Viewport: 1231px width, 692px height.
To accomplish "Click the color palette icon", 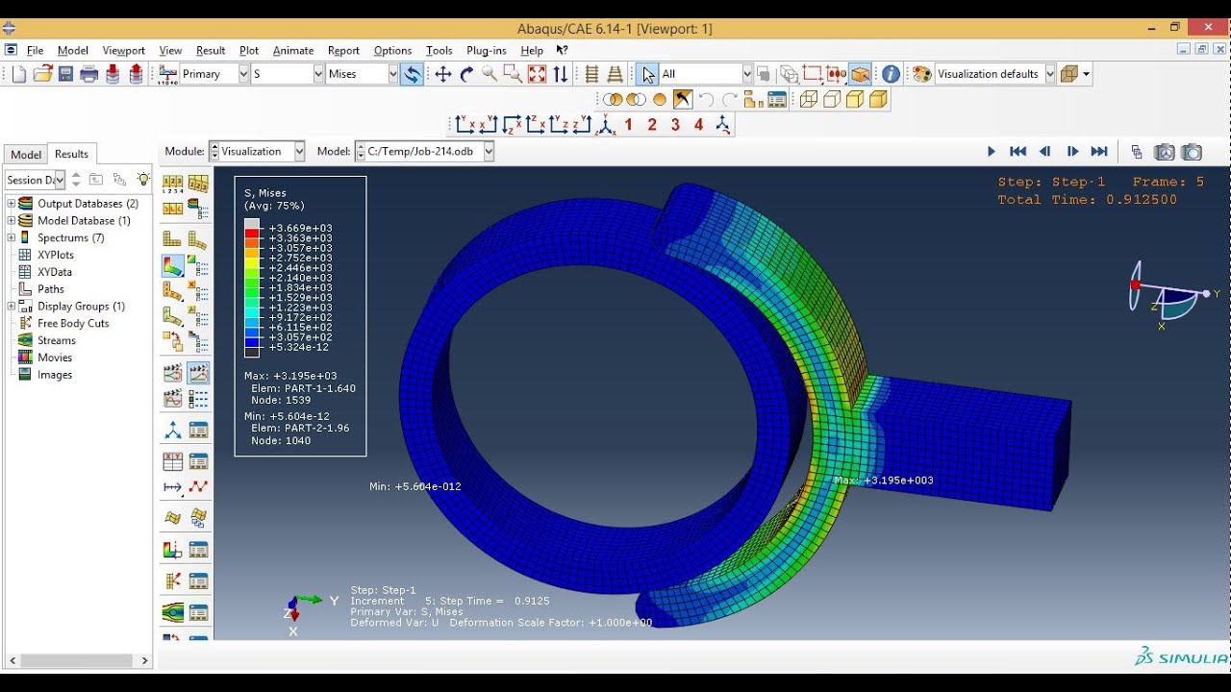I will coord(922,74).
